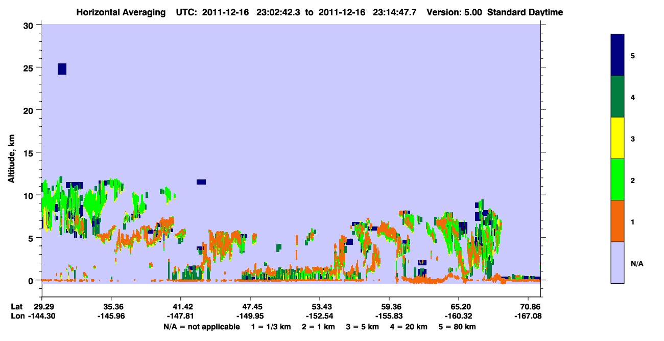The height and width of the screenshot is (341, 664).
Task: Click the start time '23:02:42.3' in the title
Action: (x=278, y=12)
